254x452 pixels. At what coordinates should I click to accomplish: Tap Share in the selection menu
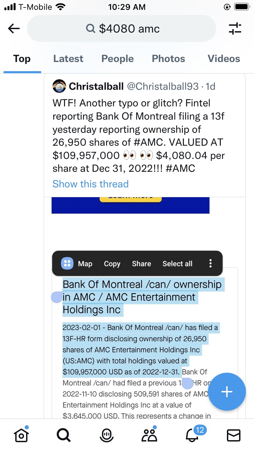(x=142, y=264)
